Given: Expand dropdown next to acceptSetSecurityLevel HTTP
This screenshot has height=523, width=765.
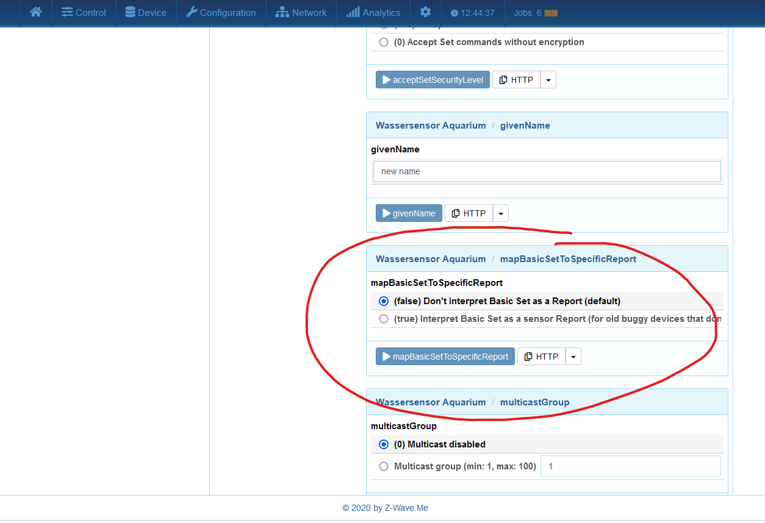Looking at the screenshot, I should pyautogui.click(x=548, y=80).
